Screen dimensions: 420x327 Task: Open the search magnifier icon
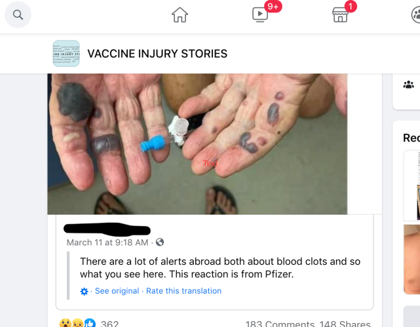coord(18,14)
